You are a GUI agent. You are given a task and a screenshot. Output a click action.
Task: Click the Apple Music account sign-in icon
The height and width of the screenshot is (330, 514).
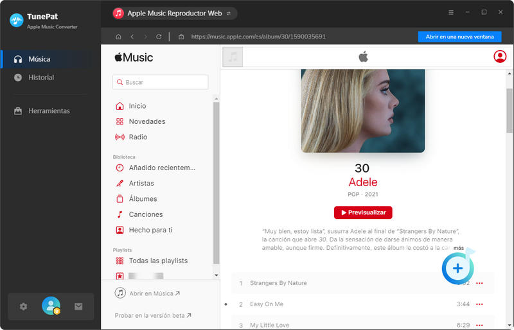500,56
